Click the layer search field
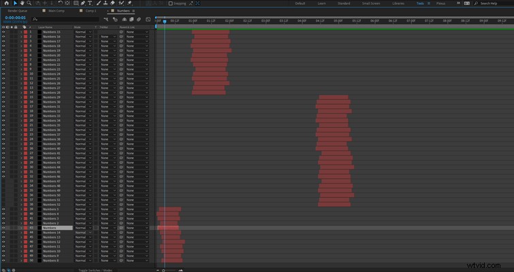514x272 pixels. click(65, 19)
